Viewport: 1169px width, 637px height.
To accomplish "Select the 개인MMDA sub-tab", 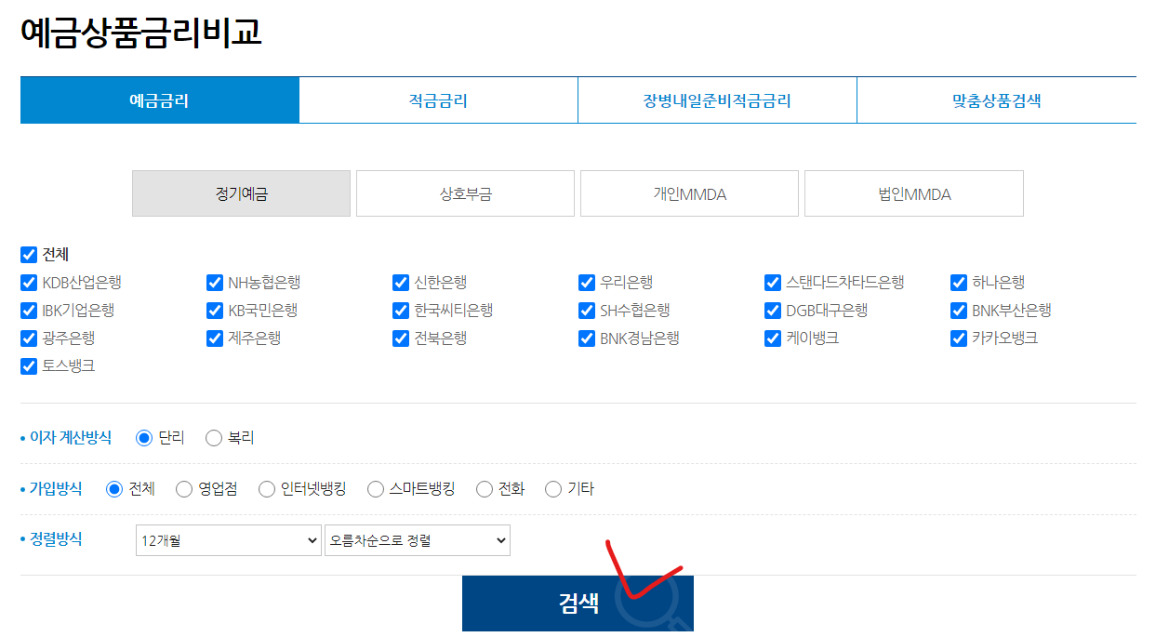I will [x=689, y=193].
